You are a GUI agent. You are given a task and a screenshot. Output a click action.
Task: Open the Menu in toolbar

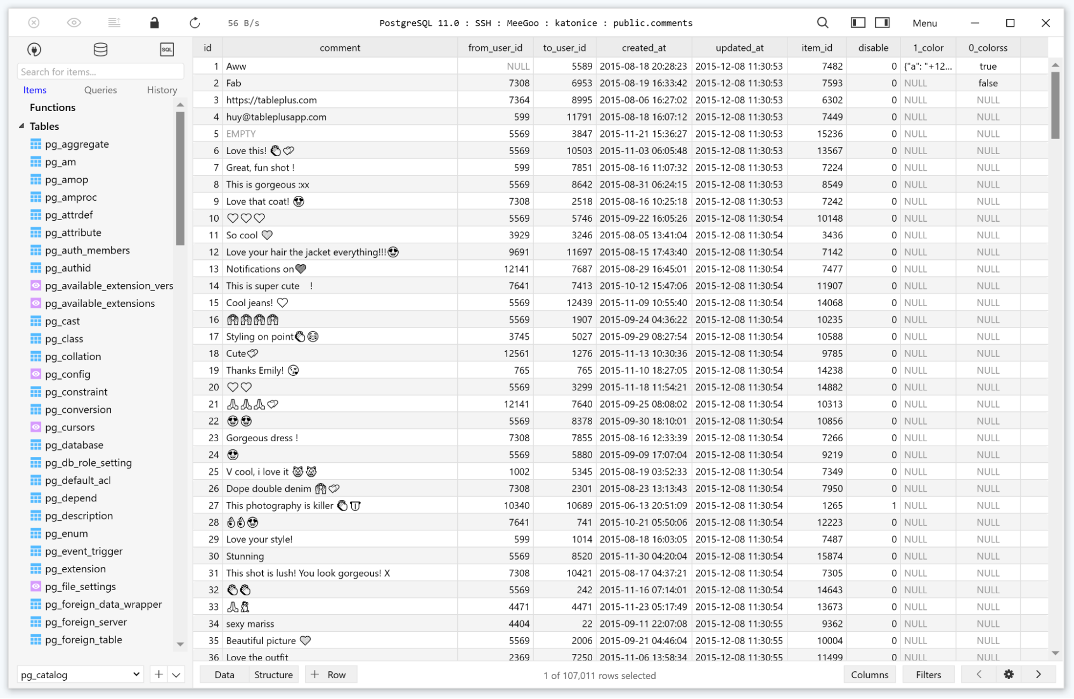[924, 22]
